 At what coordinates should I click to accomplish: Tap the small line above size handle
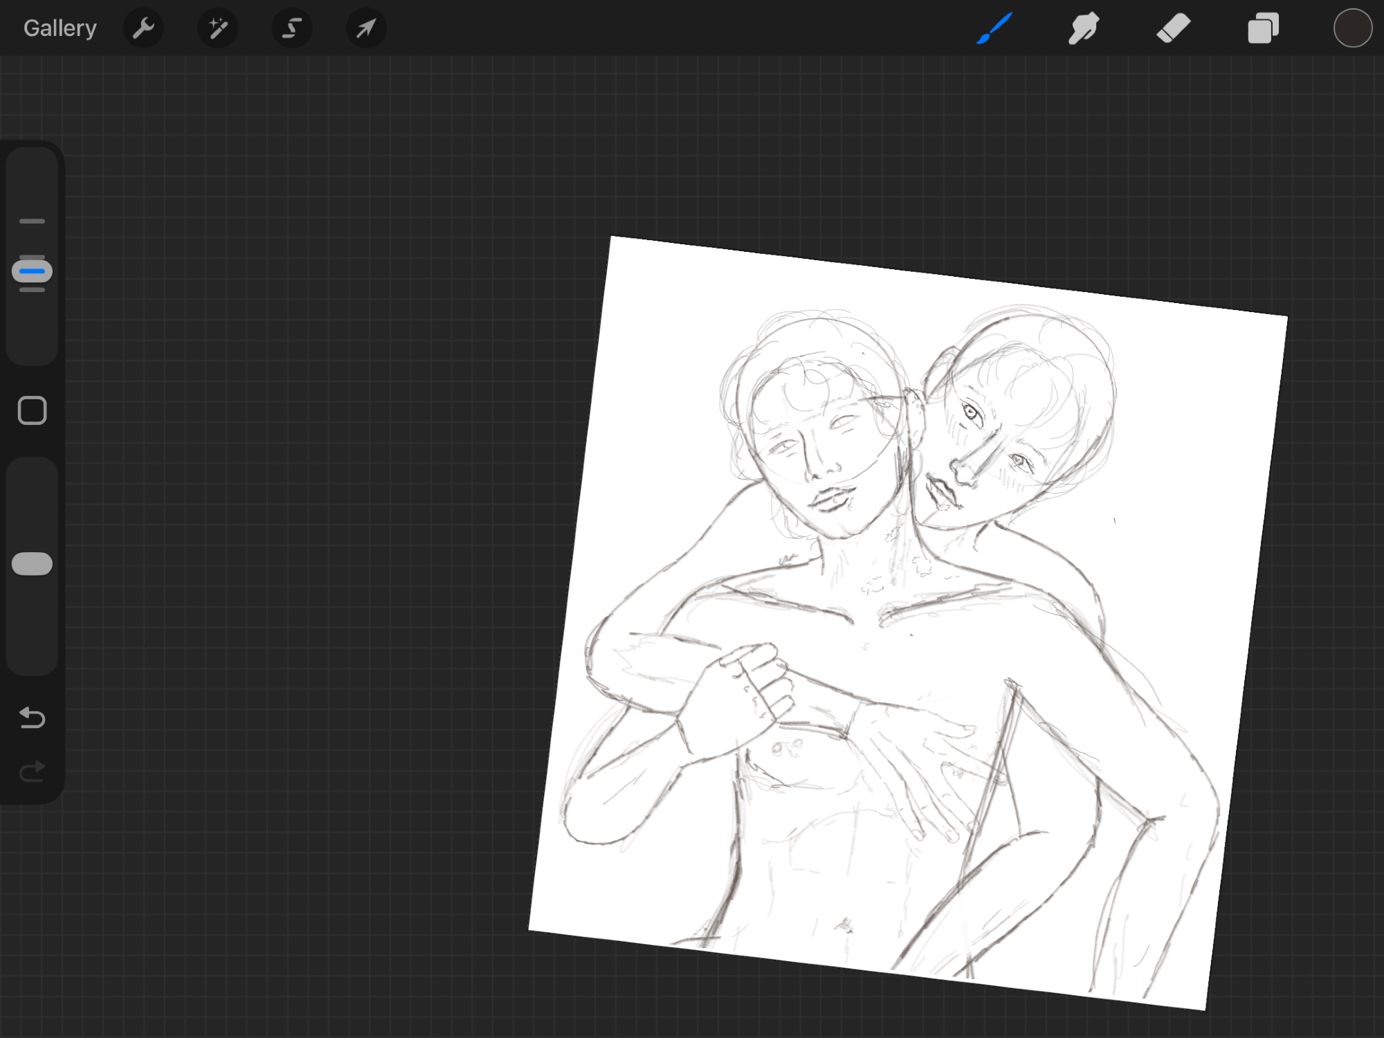click(32, 221)
